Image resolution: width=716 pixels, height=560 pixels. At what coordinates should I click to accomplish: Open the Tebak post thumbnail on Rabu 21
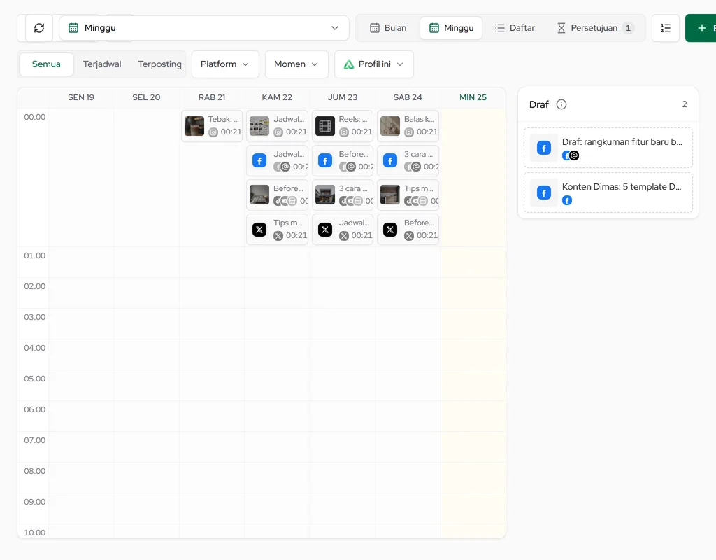pyautogui.click(x=194, y=126)
